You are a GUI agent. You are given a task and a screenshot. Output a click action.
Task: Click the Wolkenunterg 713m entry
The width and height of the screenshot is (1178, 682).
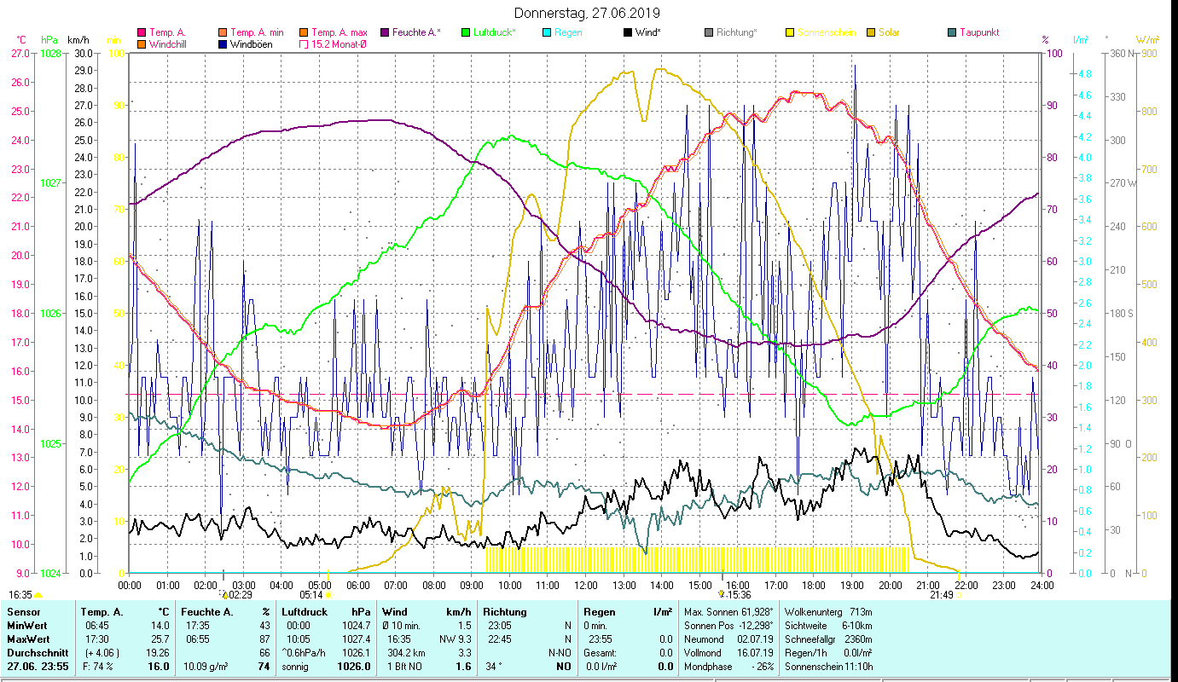(x=828, y=612)
